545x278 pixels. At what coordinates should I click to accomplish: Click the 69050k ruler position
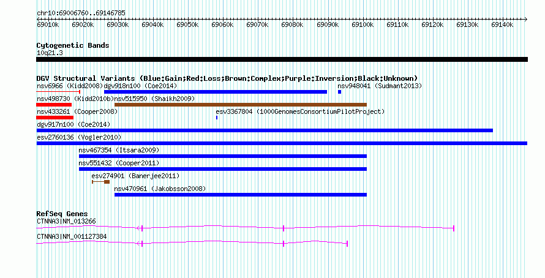(x=188, y=24)
